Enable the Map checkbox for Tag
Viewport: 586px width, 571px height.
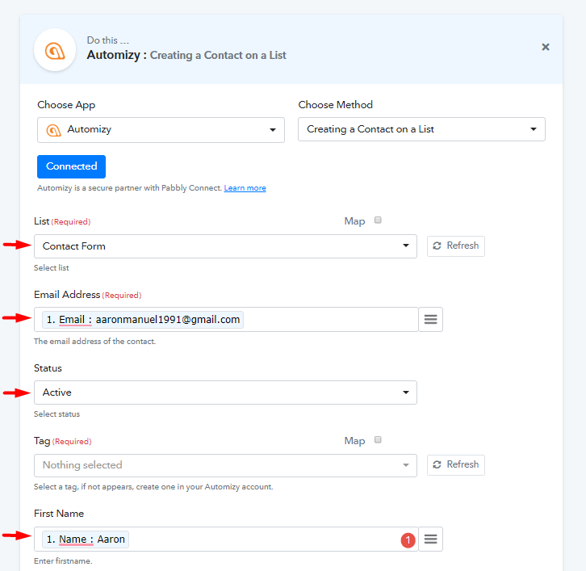(x=378, y=439)
